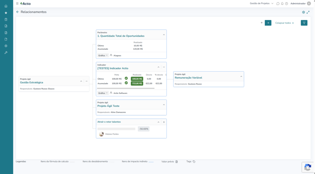The image size is (315, 174).
Task: Open the notifications bell
Action: pyautogui.click(x=282, y=4)
